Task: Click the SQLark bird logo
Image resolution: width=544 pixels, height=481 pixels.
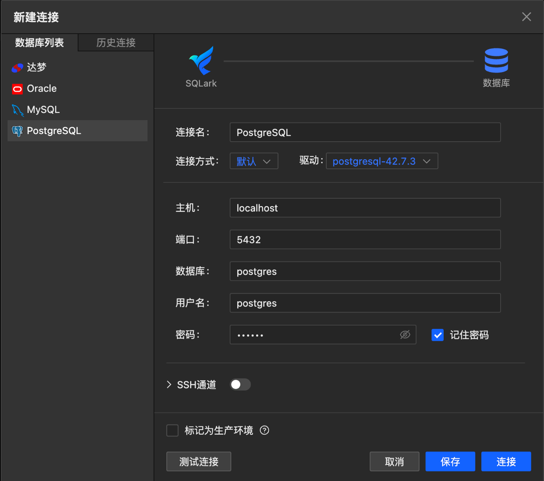Action: click(201, 60)
